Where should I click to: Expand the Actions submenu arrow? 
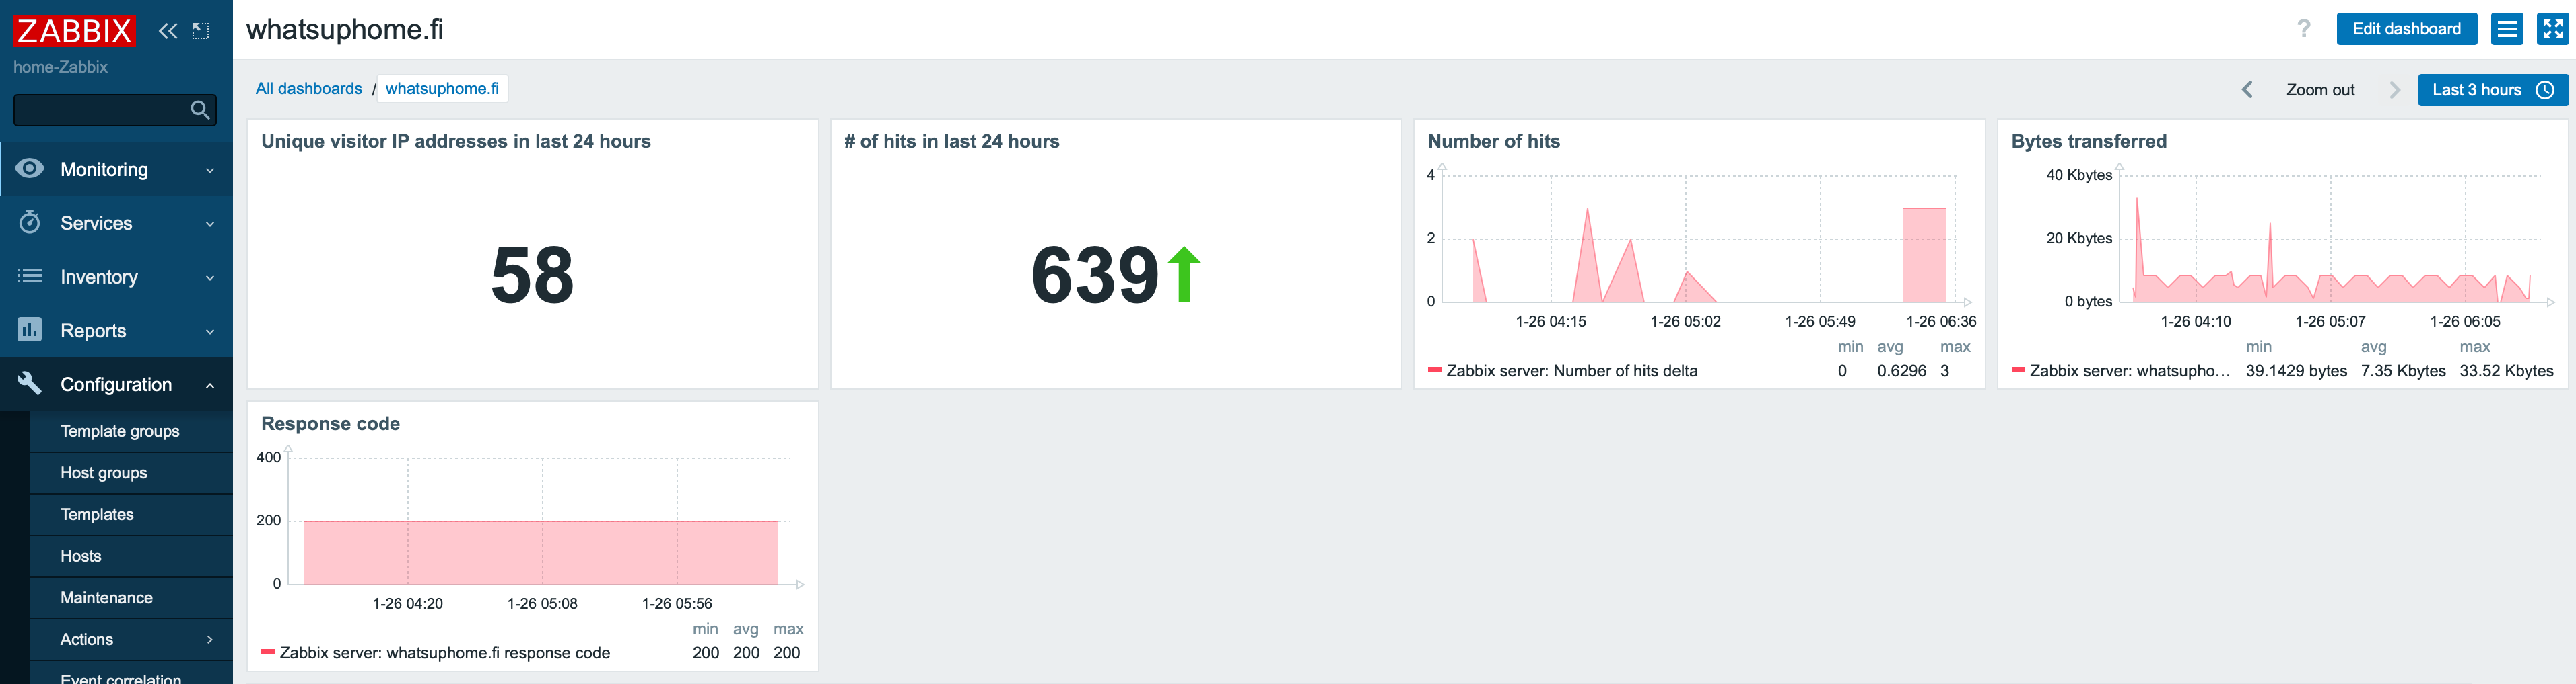[210, 639]
